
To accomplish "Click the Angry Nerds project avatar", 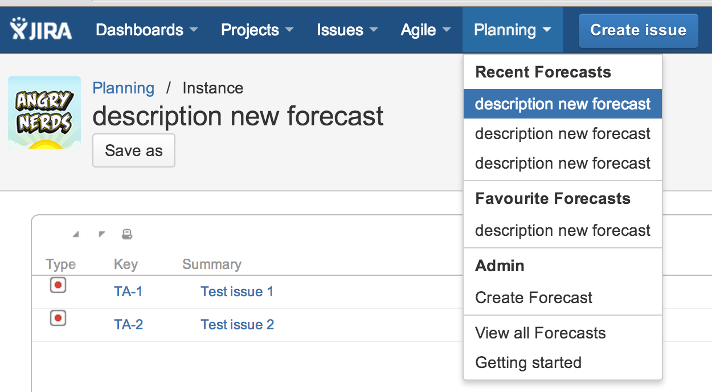I will (44, 113).
